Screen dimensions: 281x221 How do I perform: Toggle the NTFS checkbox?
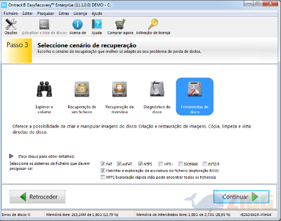140,164
